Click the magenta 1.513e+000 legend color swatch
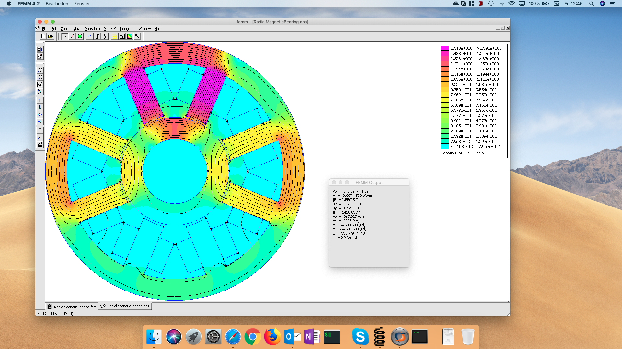 tap(444, 48)
